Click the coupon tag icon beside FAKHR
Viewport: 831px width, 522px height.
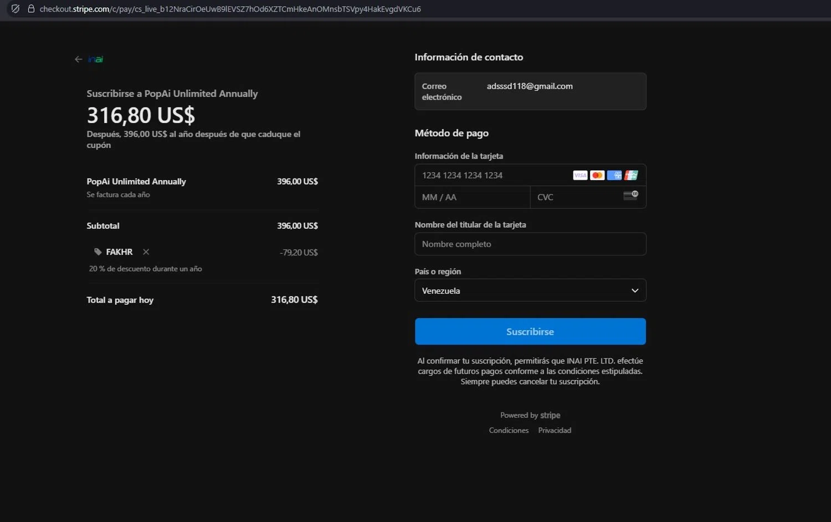(x=98, y=252)
